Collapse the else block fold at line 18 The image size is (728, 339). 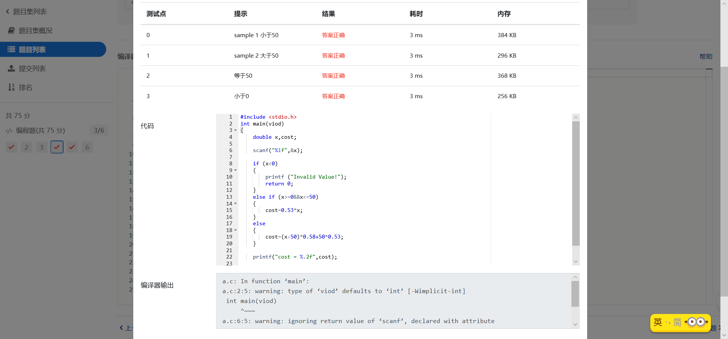tap(235, 230)
